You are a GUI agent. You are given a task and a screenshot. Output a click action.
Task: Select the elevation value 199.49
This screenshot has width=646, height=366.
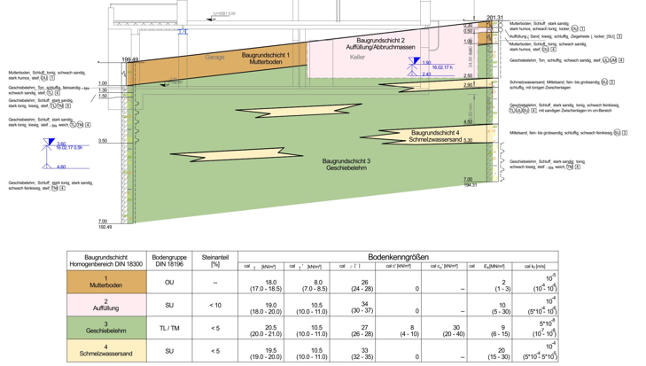click(x=130, y=59)
